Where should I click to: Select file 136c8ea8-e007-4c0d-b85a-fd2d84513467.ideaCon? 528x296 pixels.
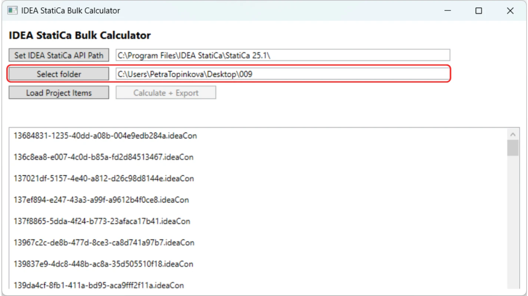click(103, 157)
